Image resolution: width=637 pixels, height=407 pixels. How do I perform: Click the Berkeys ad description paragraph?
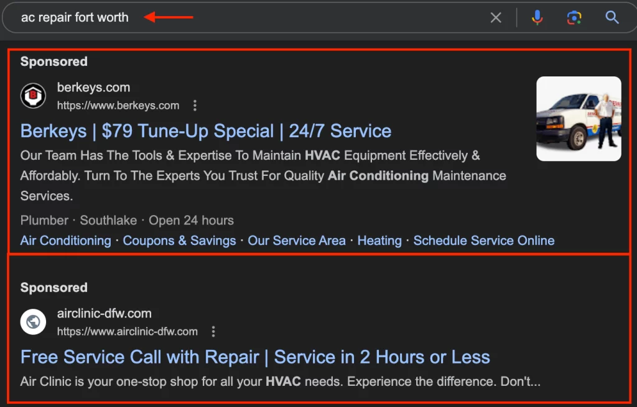coord(263,176)
